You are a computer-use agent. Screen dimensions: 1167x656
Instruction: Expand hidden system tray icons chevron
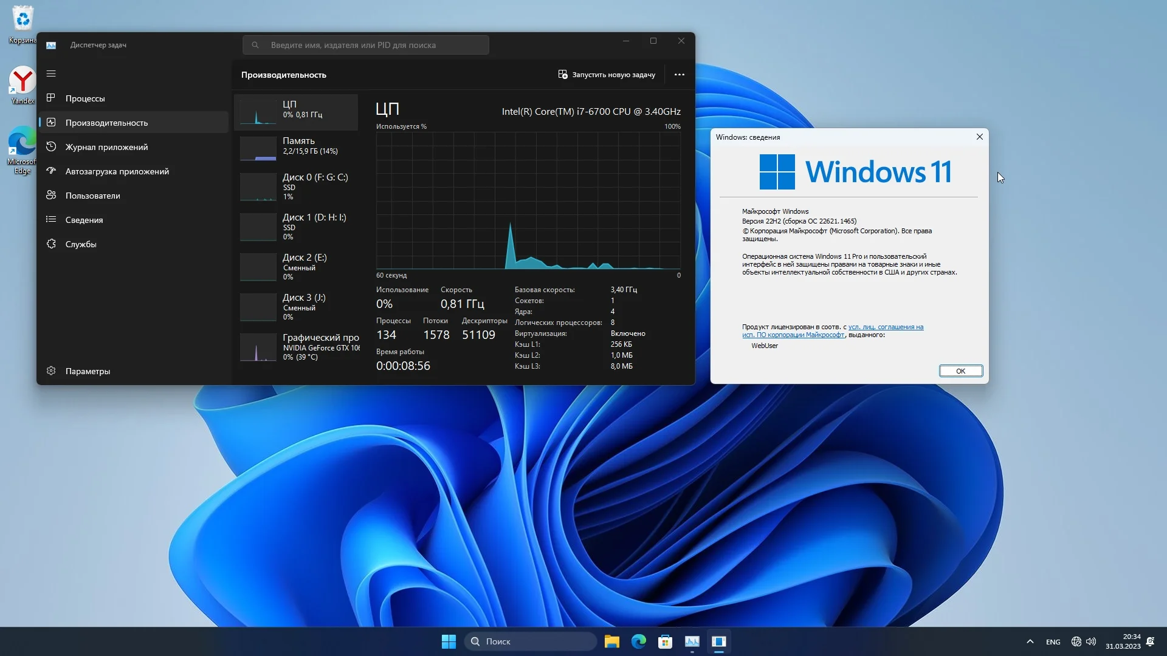(x=1030, y=641)
